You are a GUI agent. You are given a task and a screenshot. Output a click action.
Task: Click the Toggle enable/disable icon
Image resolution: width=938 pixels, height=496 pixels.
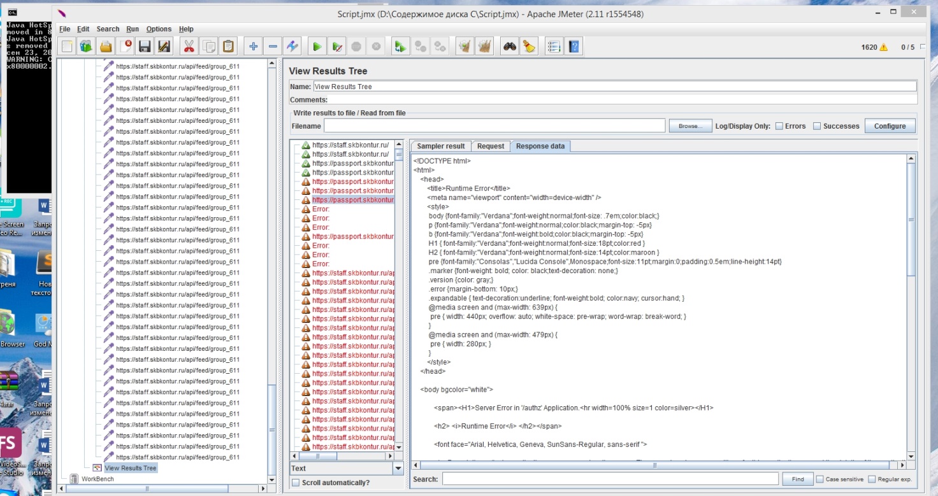coord(292,46)
